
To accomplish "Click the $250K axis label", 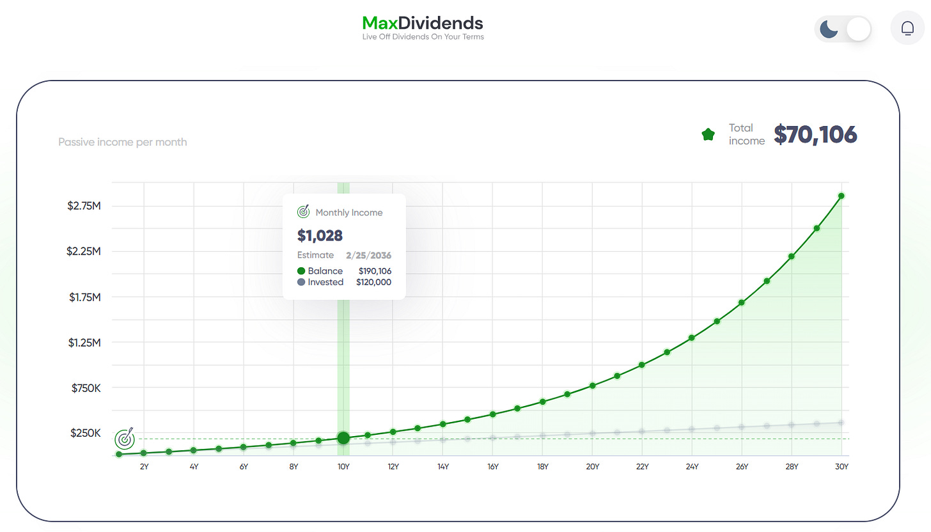I will (85, 433).
